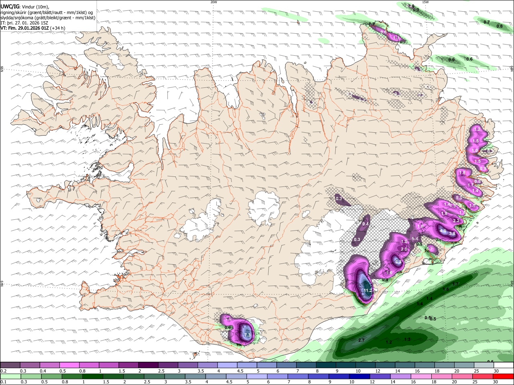514x385 pixels.
Task: Click the '20W' longitude label
Action: (214, 2)
